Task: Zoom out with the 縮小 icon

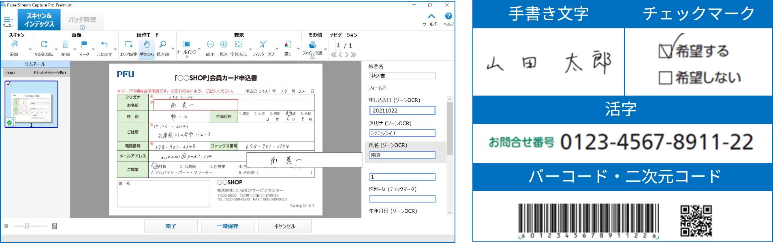Action: click(x=210, y=44)
